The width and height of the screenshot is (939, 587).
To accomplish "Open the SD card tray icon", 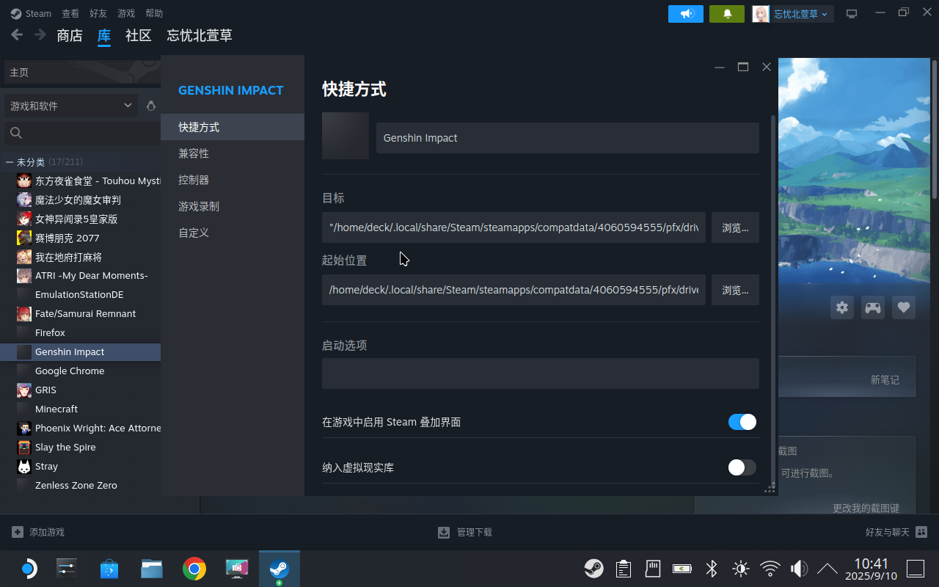I will coord(652,569).
